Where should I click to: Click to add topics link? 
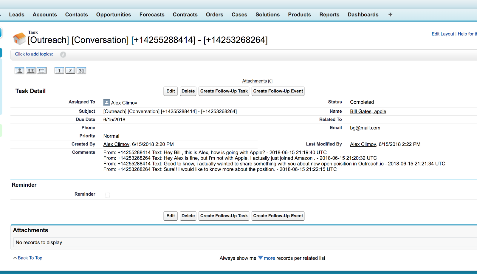point(34,54)
